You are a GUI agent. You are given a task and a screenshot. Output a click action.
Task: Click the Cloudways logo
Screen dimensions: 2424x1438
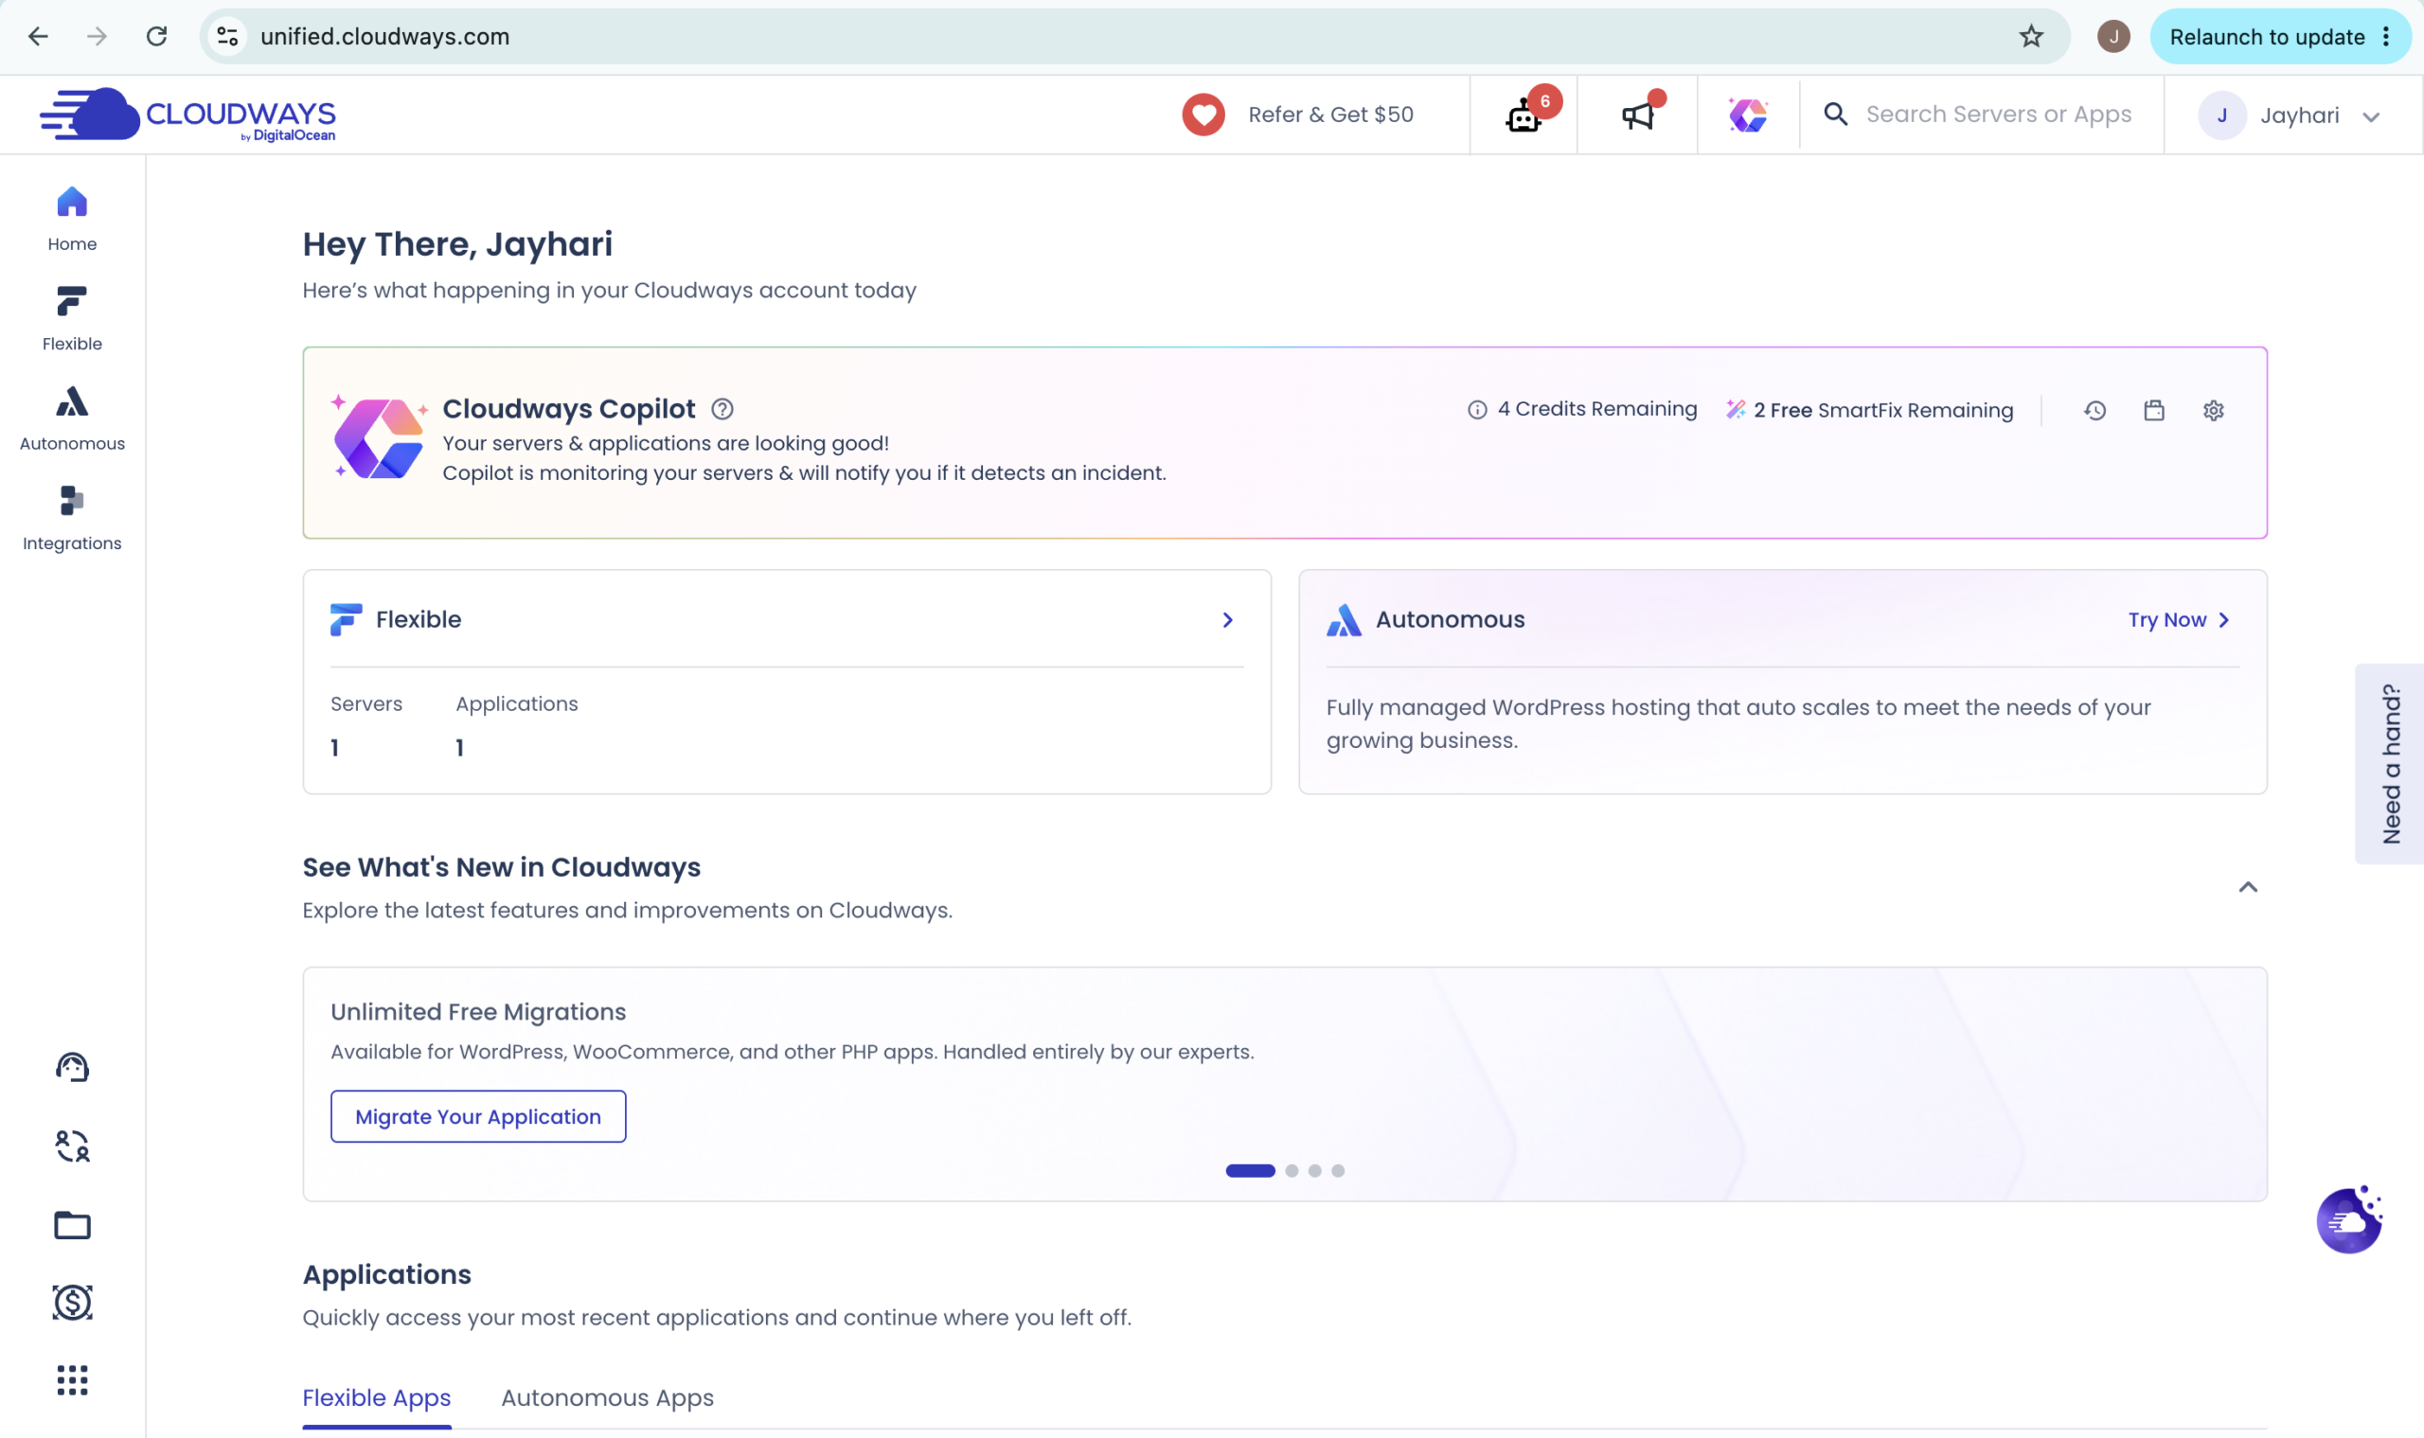pyautogui.click(x=187, y=115)
